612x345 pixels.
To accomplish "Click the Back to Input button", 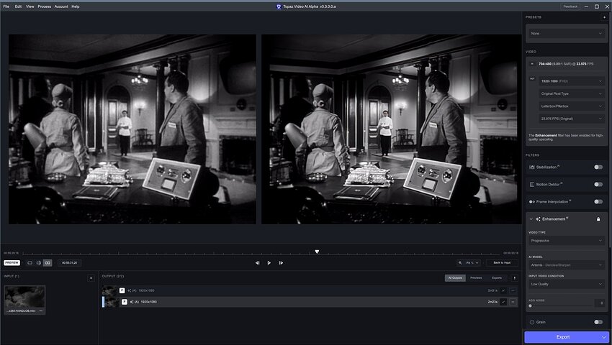I will 502,263.
